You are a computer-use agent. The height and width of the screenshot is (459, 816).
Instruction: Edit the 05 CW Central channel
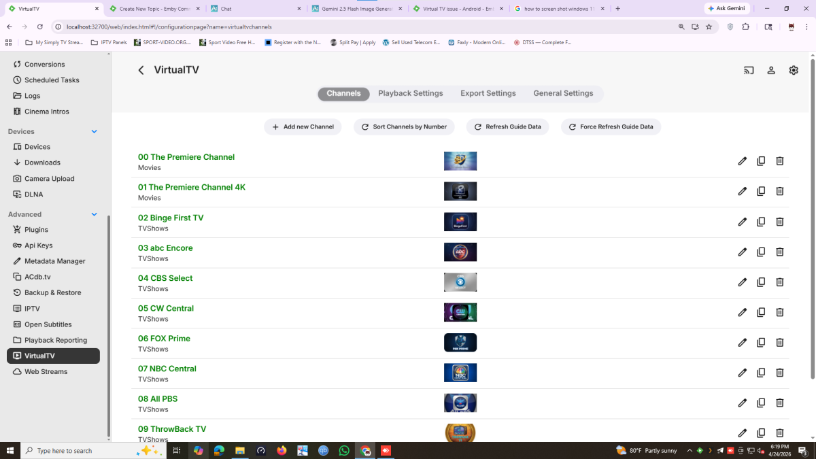(742, 312)
